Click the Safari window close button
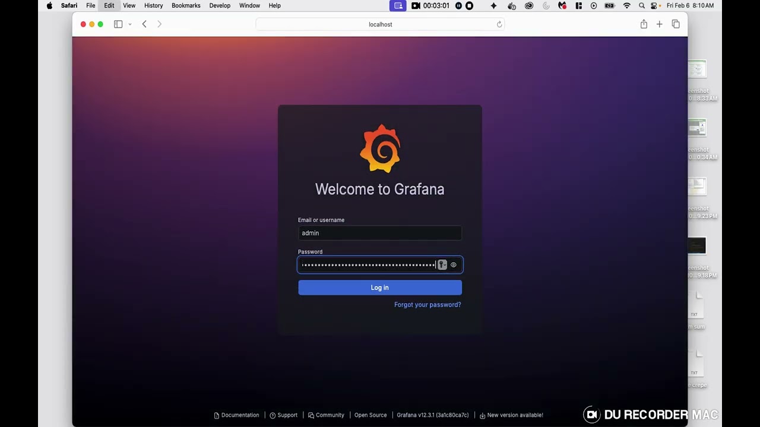This screenshot has height=427, width=760. (83, 24)
